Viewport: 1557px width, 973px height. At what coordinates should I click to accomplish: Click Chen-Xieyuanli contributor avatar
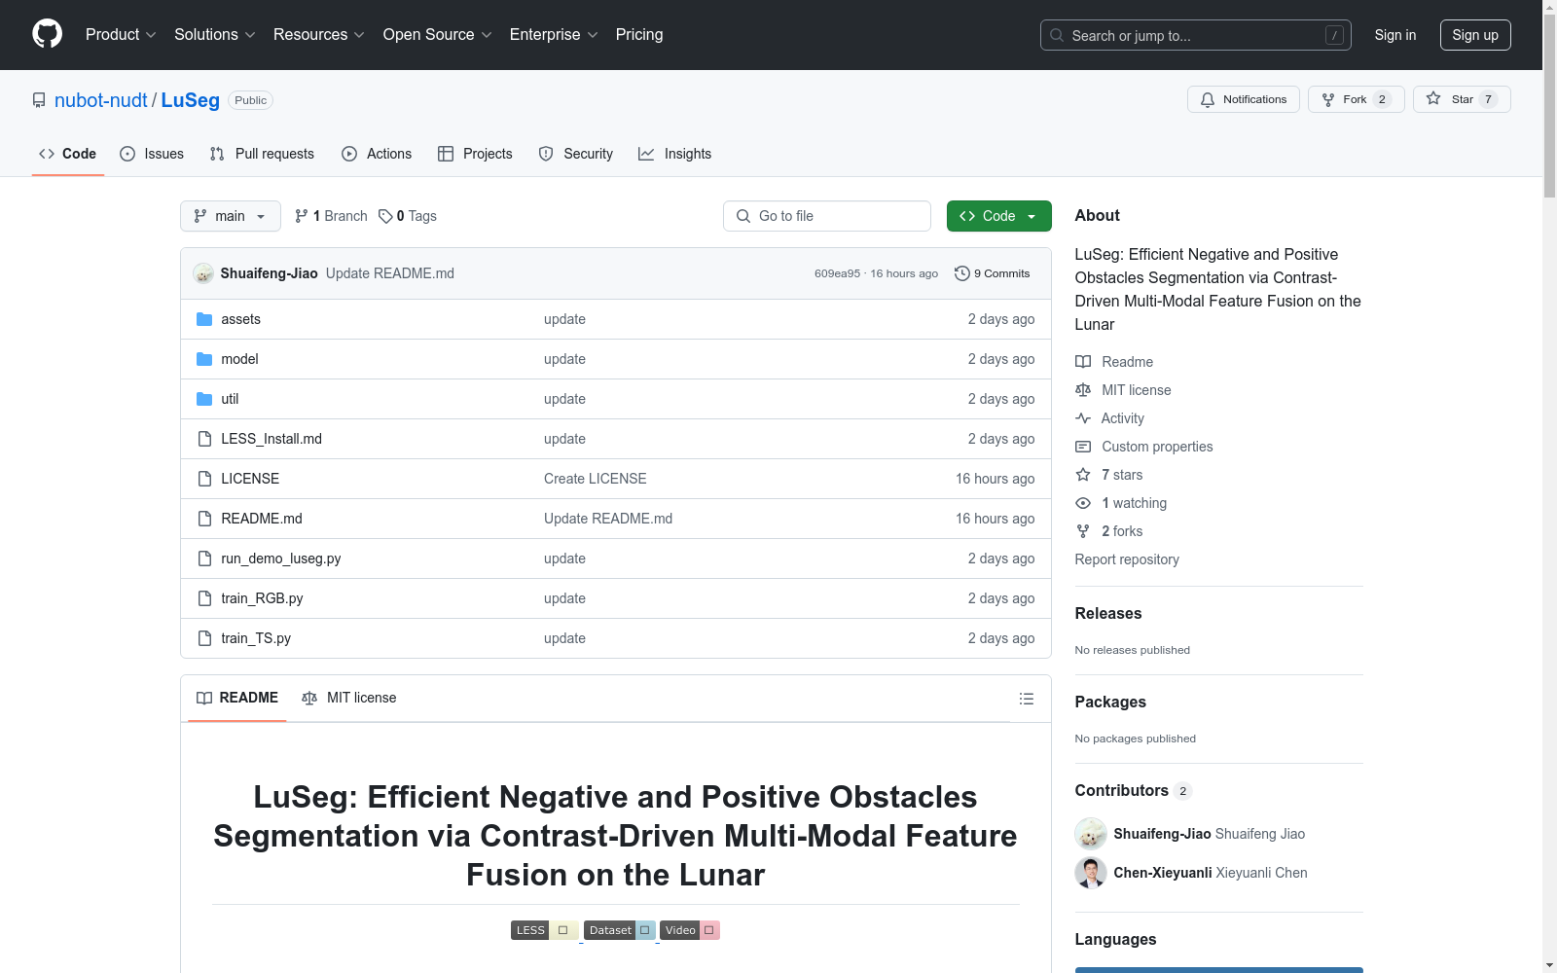click(x=1091, y=873)
